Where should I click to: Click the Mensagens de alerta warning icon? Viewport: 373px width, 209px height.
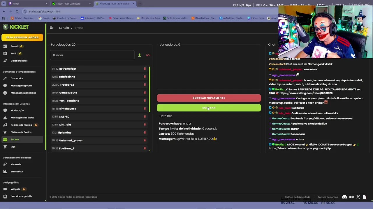click(5, 118)
